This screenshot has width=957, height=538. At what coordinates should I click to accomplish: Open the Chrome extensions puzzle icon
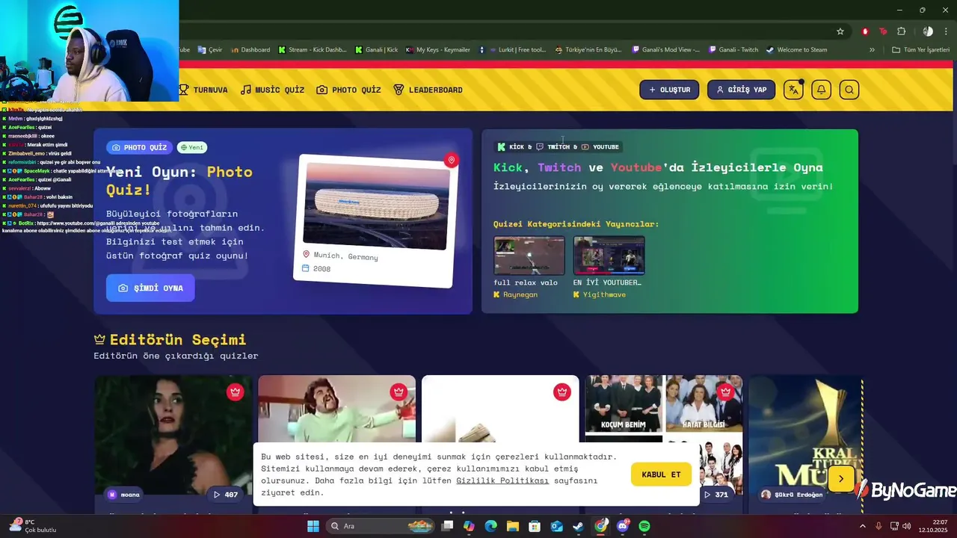[901, 31]
